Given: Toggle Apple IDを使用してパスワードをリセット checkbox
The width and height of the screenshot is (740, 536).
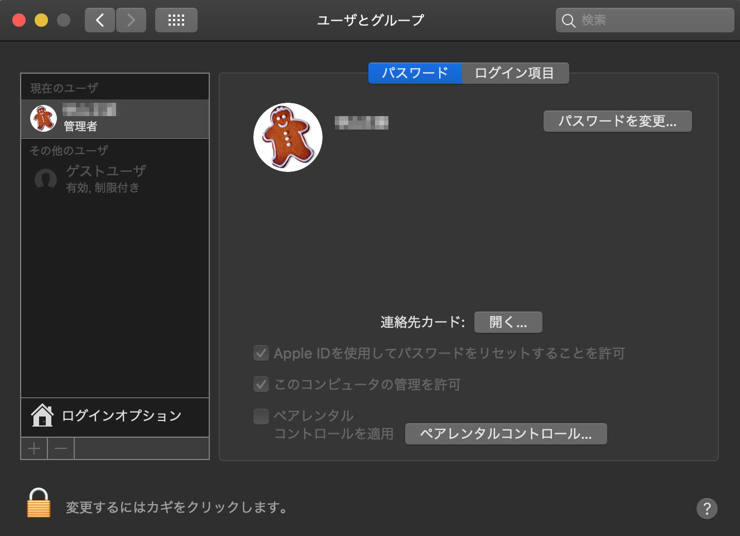Looking at the screenshot, I should [x=261, y=353].
